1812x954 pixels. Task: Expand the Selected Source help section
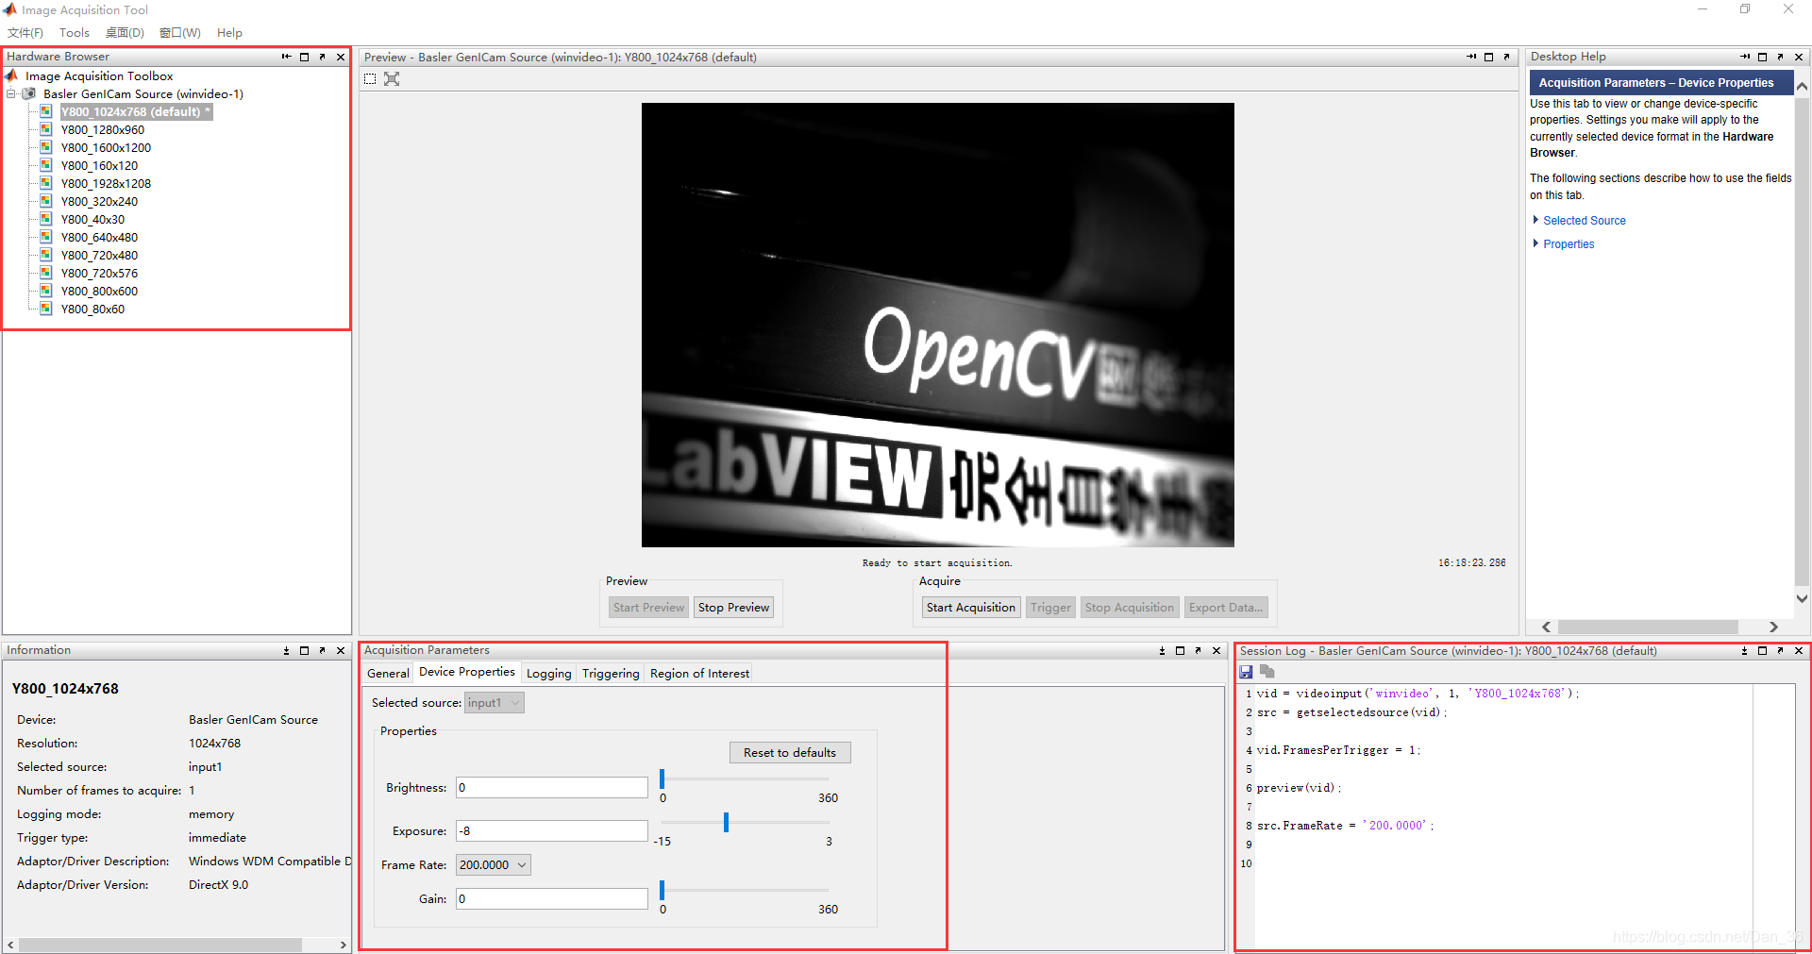[x=1535, y=220]
